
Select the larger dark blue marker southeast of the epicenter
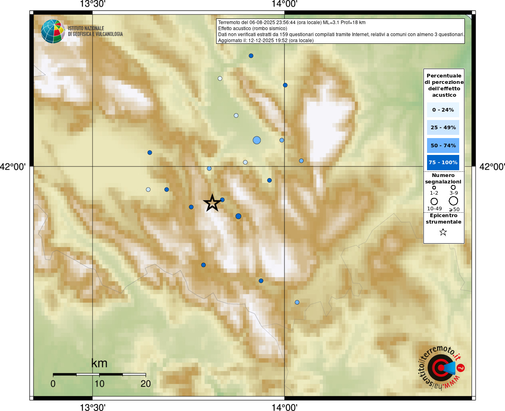click(x=238, y=216)
